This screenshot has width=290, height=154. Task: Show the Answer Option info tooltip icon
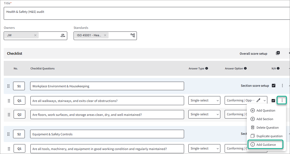point(245,68)
